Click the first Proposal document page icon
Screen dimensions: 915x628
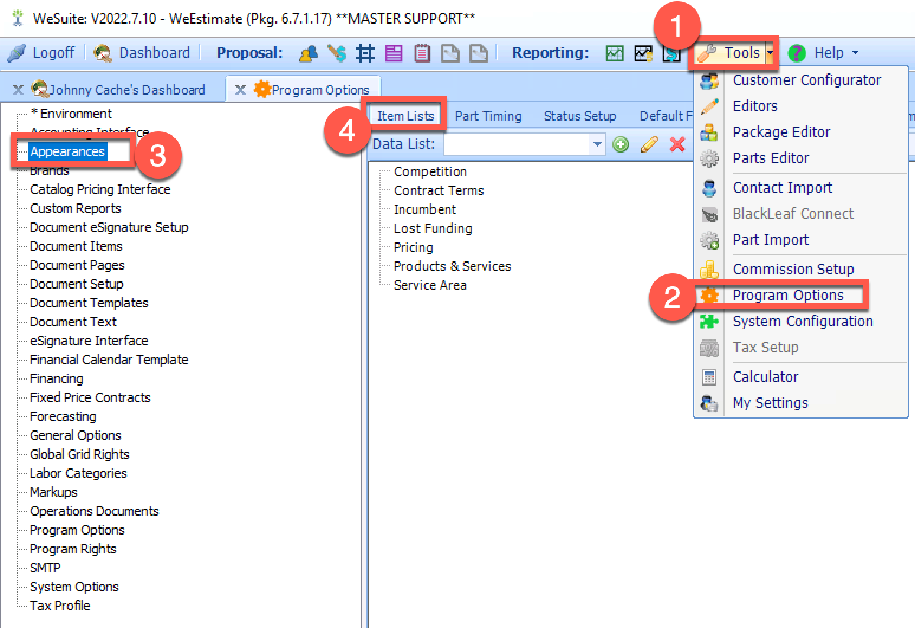pos(450,53)
